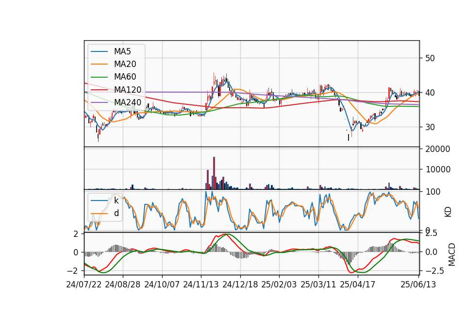Click the 'k' legend label in KD panel
Screen dimensions: 466x335
116,201
